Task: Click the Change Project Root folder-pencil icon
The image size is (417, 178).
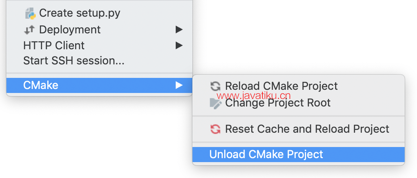Action: pyautogui.click(x=215, y=103)
